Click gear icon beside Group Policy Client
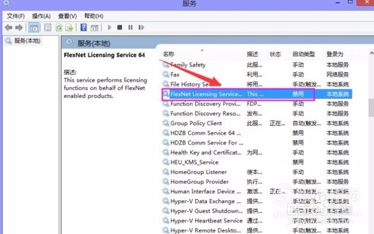The height and width of the screenshot is (234, 374). pyautogui.click(x=166, y=123)
